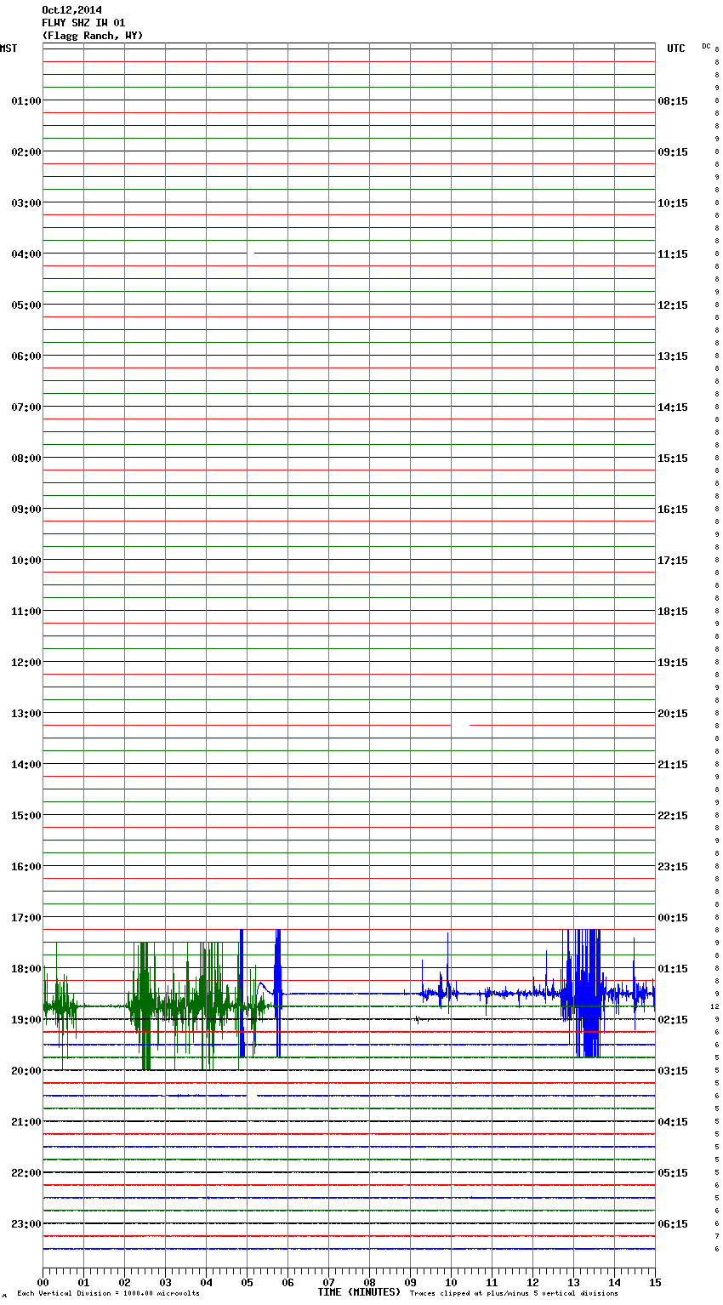Click the 06:15 UTC time label
Image resolution: width=723 pixels, height=1305 pixels.
(673, 1224)
